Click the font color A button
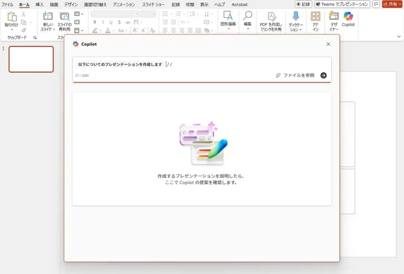This screenshot has height=274, width=404. pyautogui.click(x=108, y=30)
